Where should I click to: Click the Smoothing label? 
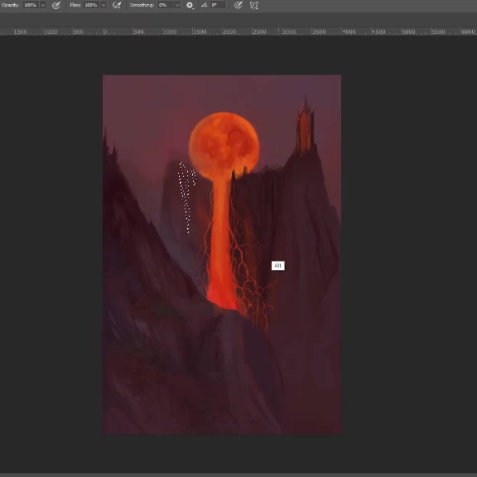coord(142,5)
